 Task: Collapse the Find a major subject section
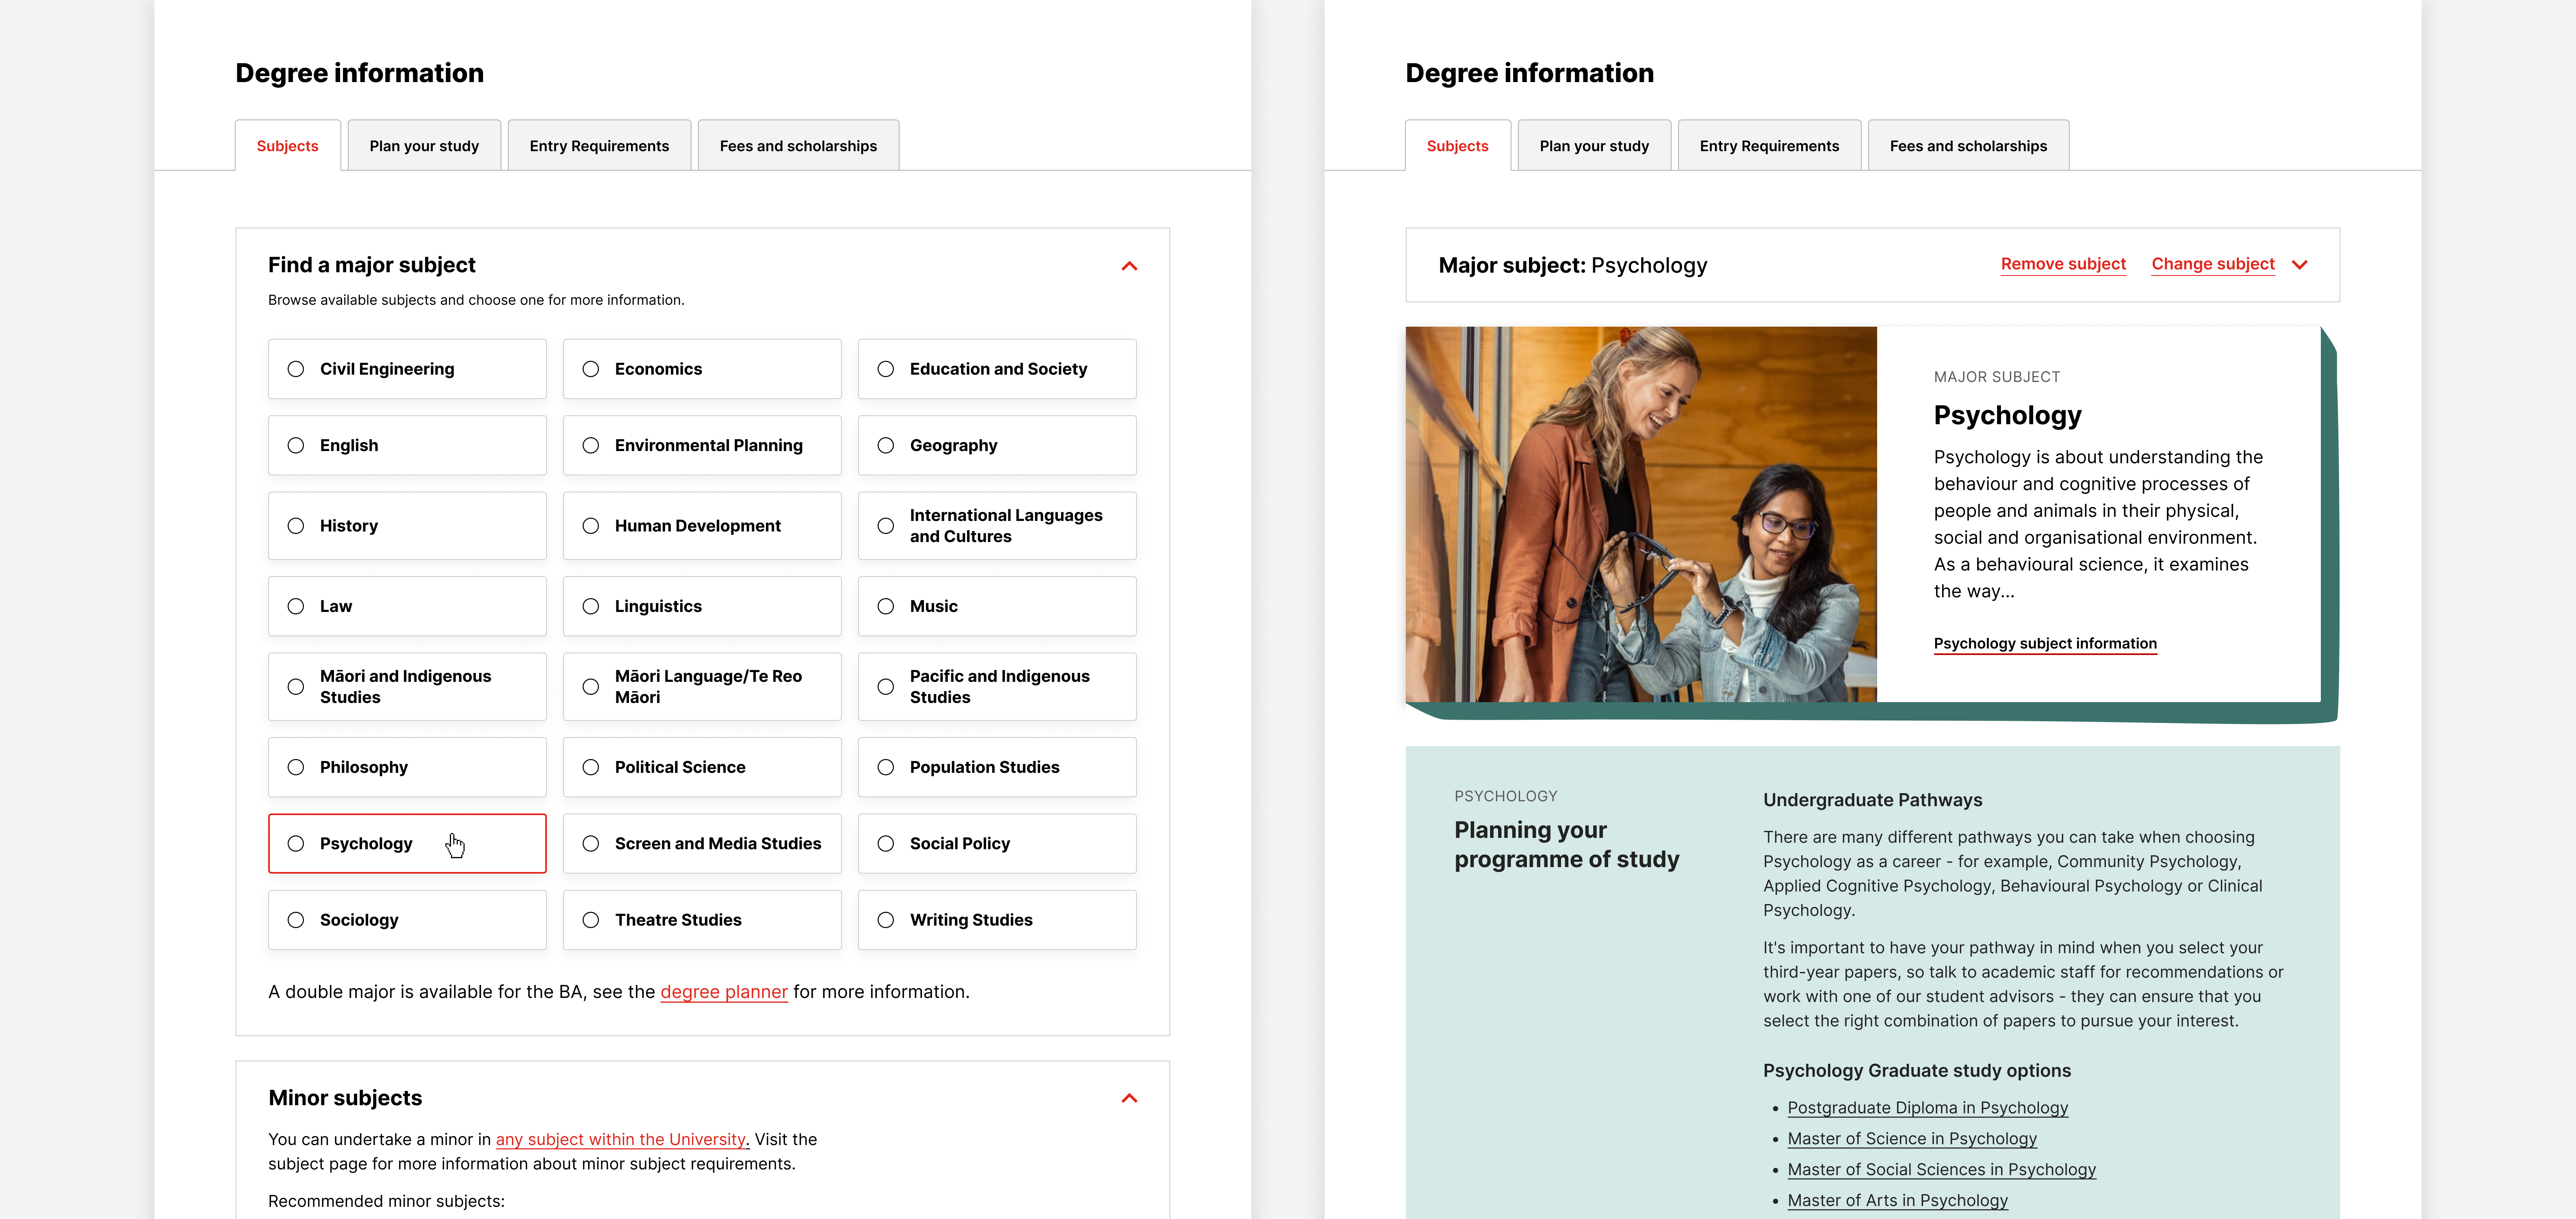click(1129, 266)
